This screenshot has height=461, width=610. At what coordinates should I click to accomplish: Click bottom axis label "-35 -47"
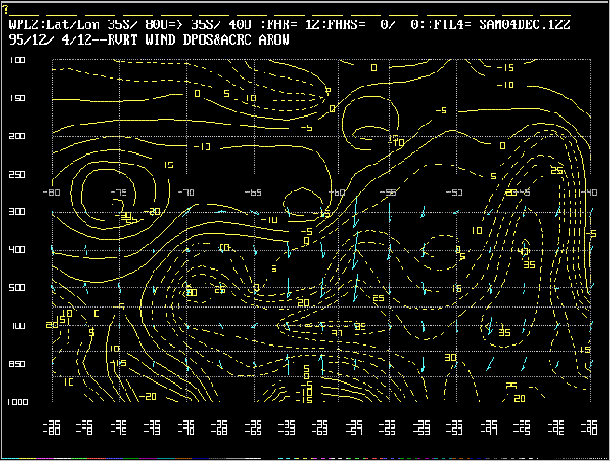(x=488, y=428)
